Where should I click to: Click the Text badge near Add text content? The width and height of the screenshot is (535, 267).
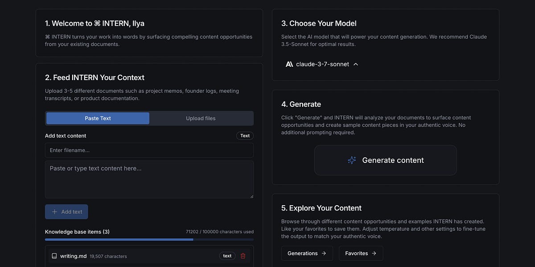point(245,136)
